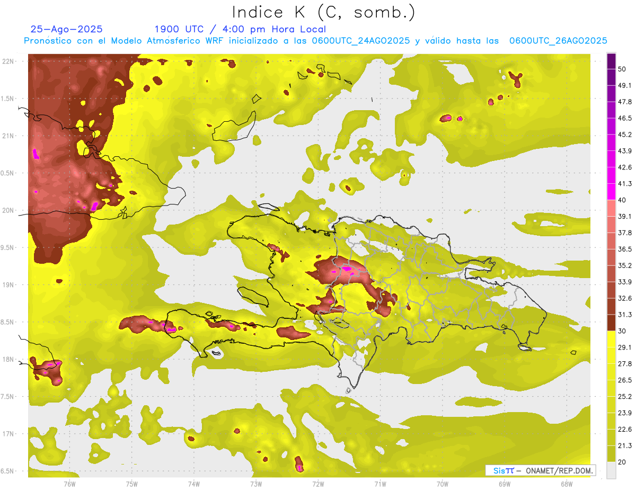Screen dimensions: 636x491
Task: Click the "27.8" legend label
Action: pos(625,364)
